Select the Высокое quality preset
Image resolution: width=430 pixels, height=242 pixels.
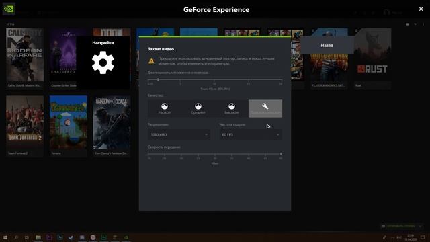coord(232,109)
